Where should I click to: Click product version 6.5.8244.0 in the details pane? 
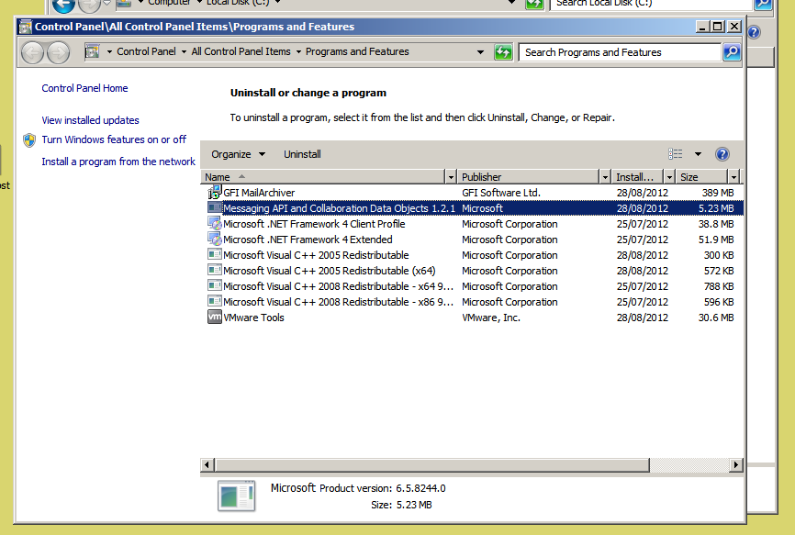420,488
